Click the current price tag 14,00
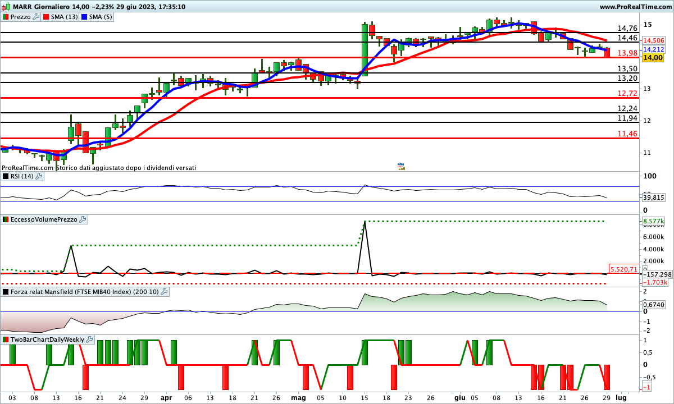The image size is (674, 404). pos(654,57)
